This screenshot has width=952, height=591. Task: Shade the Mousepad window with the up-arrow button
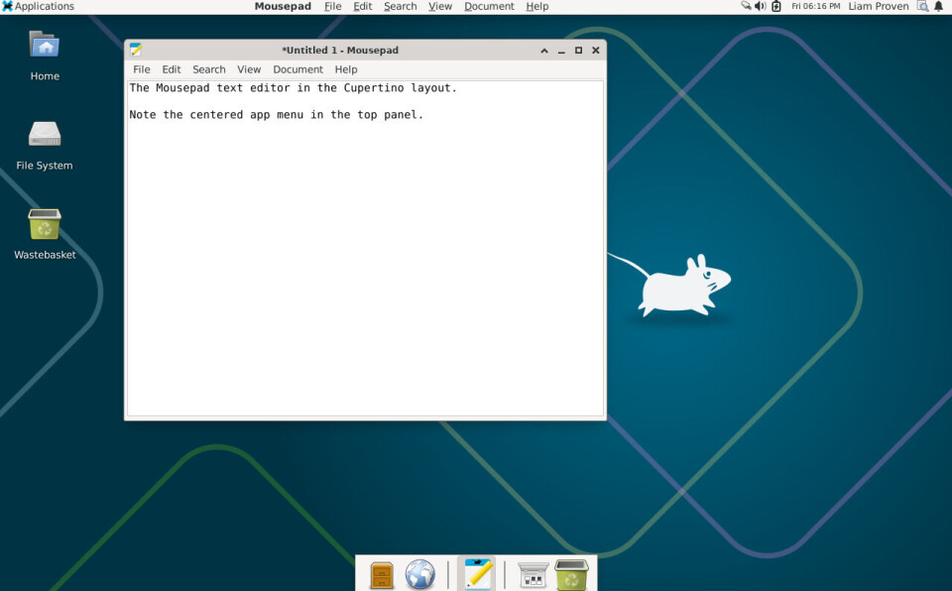click(544, 51)
